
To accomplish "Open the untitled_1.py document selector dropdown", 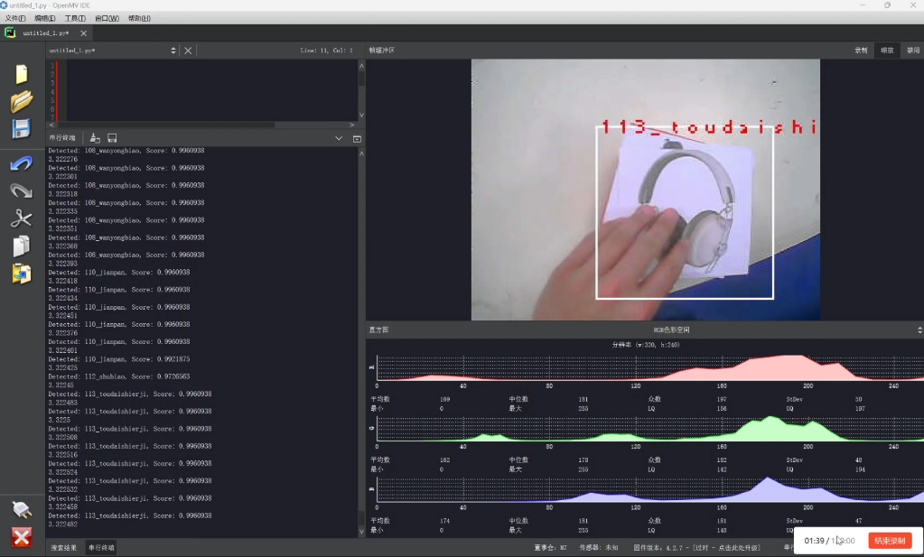I will [112, 51].
